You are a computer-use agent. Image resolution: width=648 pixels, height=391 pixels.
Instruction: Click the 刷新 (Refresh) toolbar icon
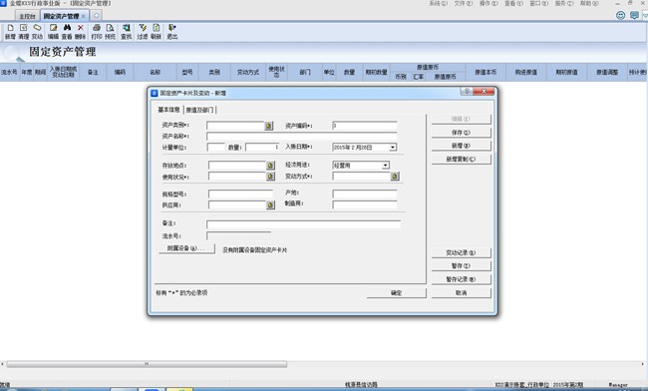coord(157,31)
